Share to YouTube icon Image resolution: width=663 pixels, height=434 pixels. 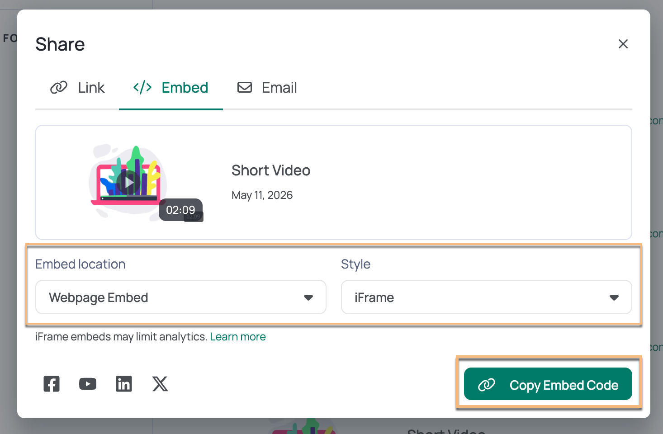click(x=88, y=384)
